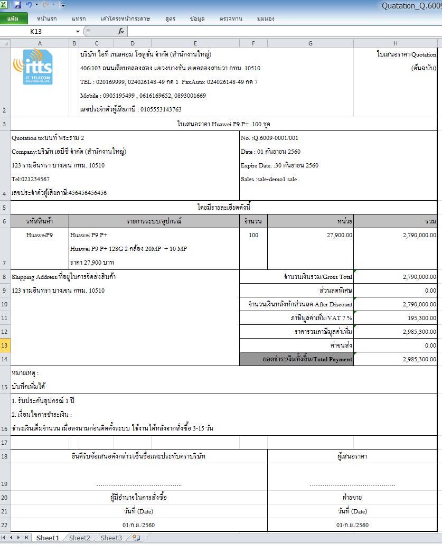
Task: Select the 'ส่วนลดพิเศษ' discount label cell
Action: (x=296, y=291)
